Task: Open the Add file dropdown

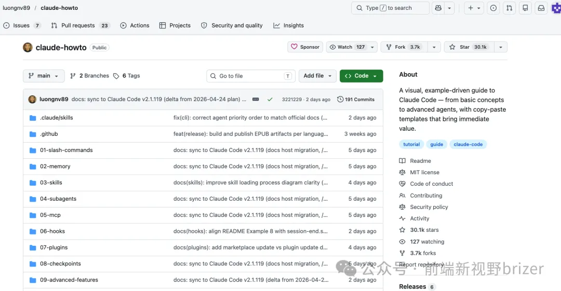Action: tap(317, 76)
